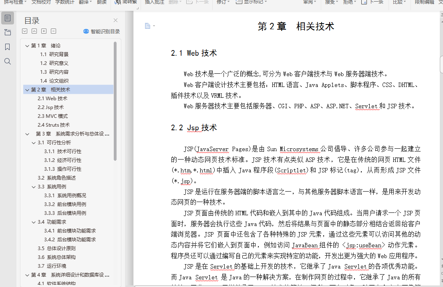Collapse the 第1章 绪论 chevron
The image size is (443, 287).
(27, 46)
